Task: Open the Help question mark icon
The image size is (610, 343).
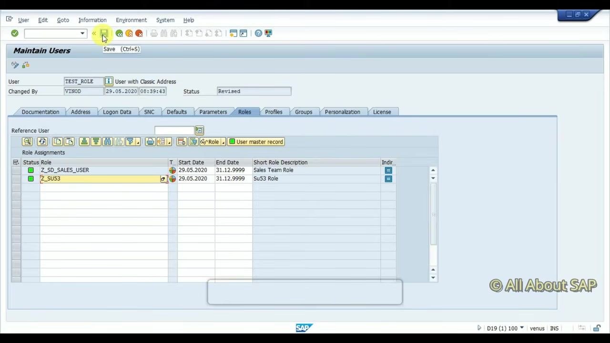Action: [x=258, y=33]
